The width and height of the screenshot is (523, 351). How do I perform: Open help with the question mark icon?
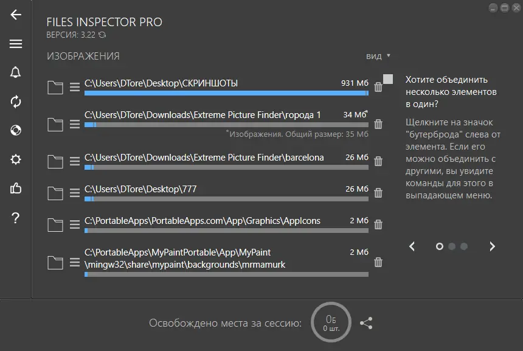coord(16,218)
